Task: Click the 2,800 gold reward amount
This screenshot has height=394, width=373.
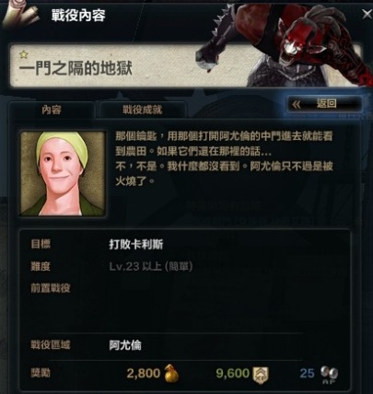Action: 144,374
